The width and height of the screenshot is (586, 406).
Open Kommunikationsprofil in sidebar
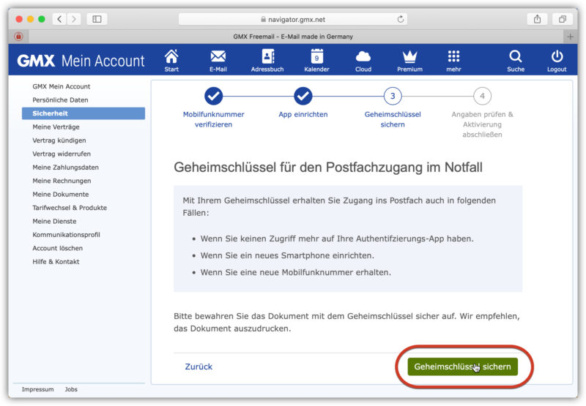(66, 234)
